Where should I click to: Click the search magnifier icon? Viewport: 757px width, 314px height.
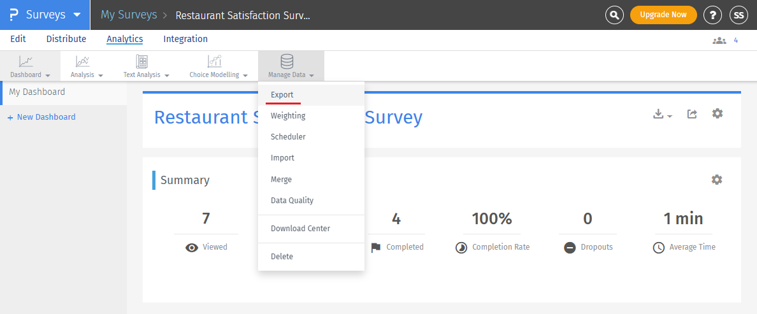[x=614, y=15]
